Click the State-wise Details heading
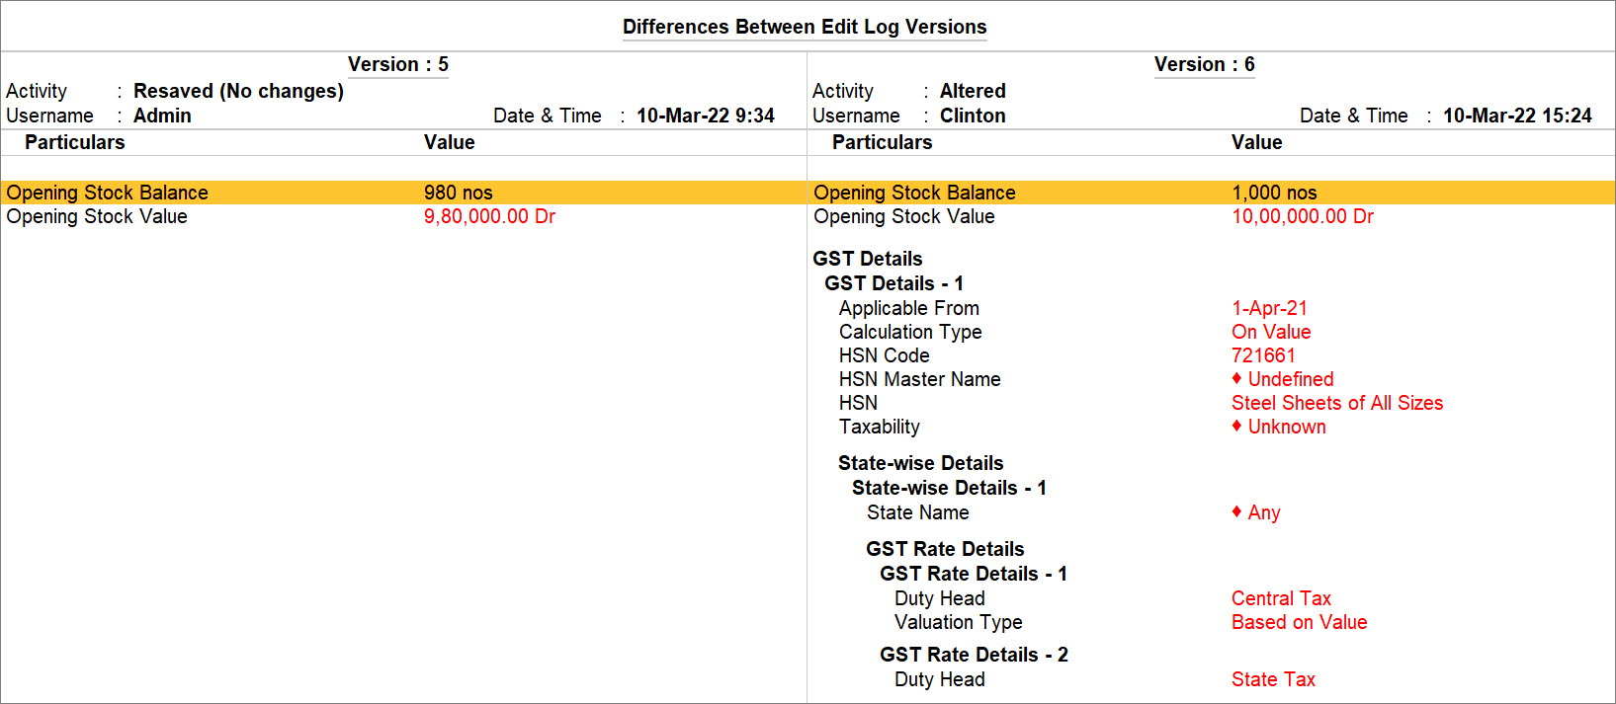 tap(921, 463)
